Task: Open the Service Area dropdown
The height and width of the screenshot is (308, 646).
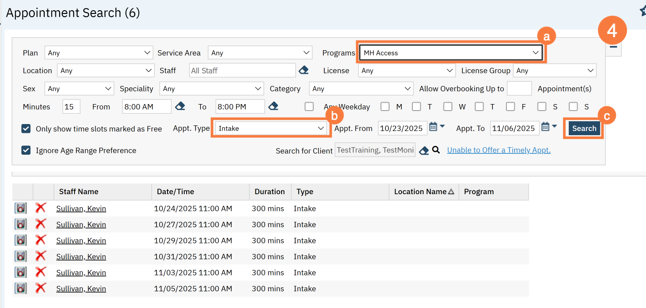Action: [x=259, y=53]
